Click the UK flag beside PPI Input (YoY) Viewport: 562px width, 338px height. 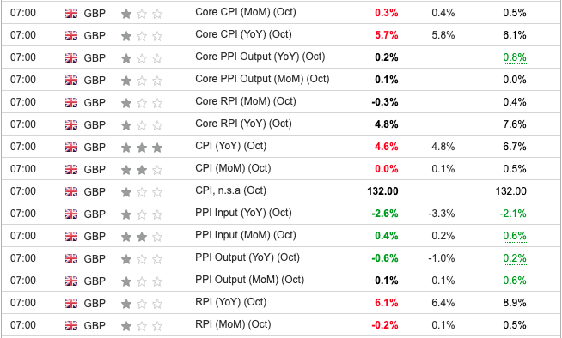[71, 214]
